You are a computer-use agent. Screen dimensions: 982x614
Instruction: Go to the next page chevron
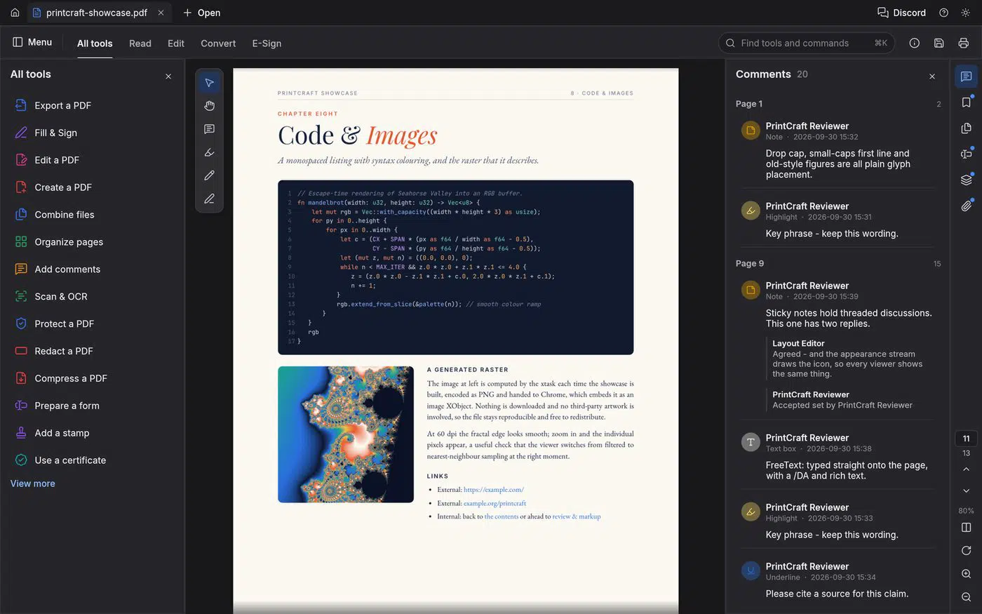[x=966, y=490]
